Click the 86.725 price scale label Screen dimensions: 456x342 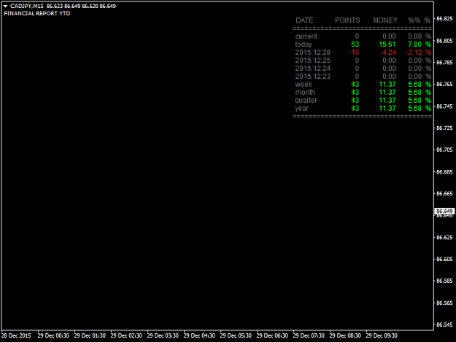pyautogui.click(x=444, y=128)
